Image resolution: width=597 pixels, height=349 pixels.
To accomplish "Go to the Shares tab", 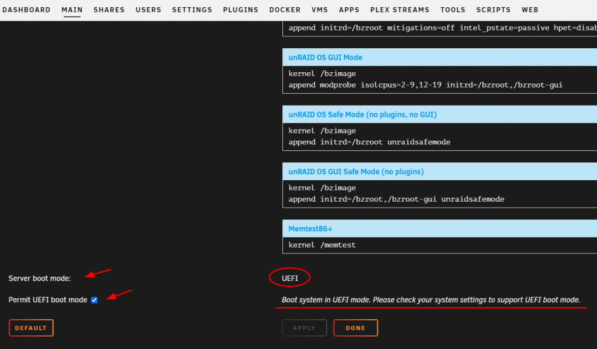I will 109,10.
